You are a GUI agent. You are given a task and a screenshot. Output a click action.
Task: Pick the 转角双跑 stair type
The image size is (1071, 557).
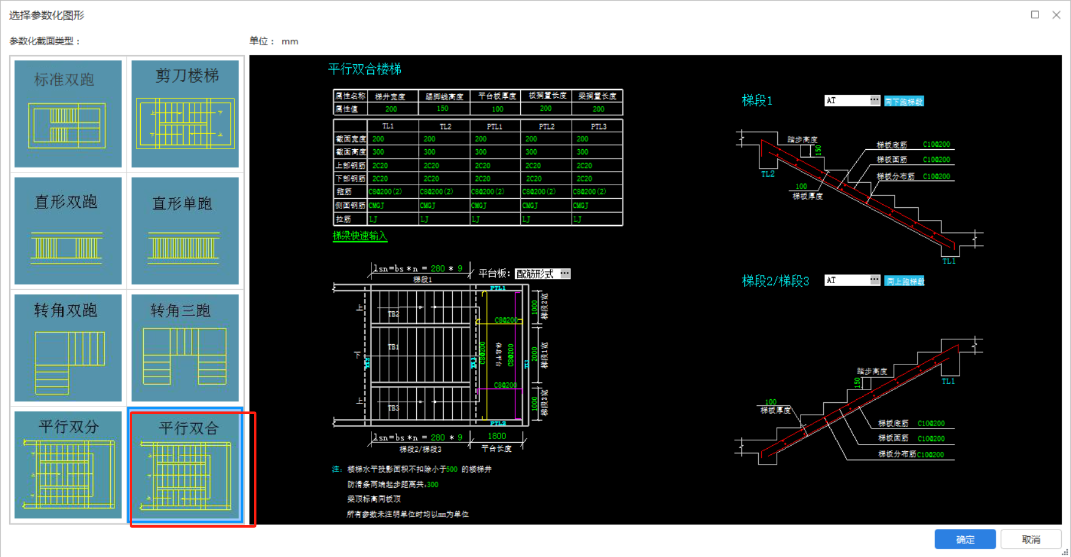click(x=68, y=348)
